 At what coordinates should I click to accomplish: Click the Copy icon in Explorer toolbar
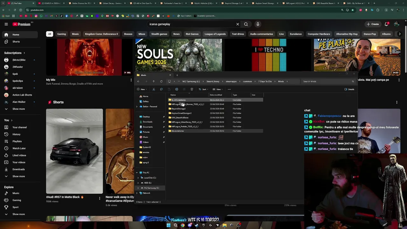click(161, 89)
